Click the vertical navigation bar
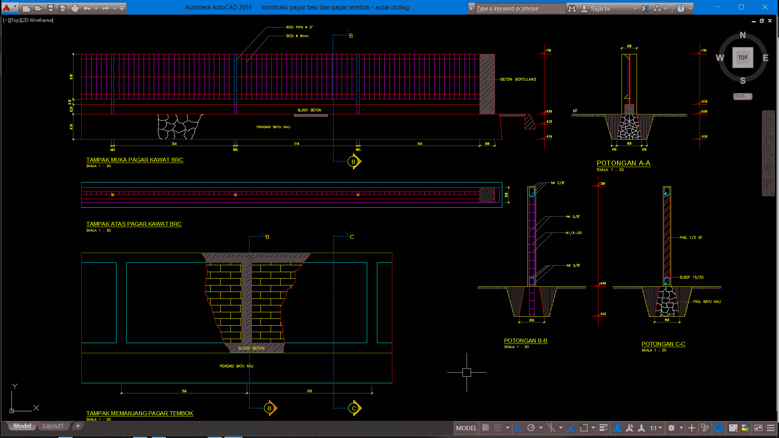779x438 pixels. click(x=768, y=153)
